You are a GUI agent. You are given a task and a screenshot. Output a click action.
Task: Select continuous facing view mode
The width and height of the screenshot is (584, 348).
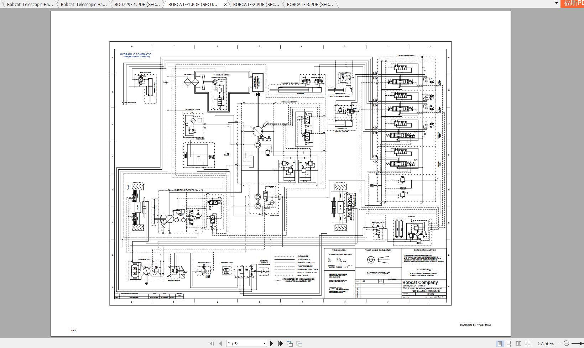pyautogui.click(x=528, y=343)
